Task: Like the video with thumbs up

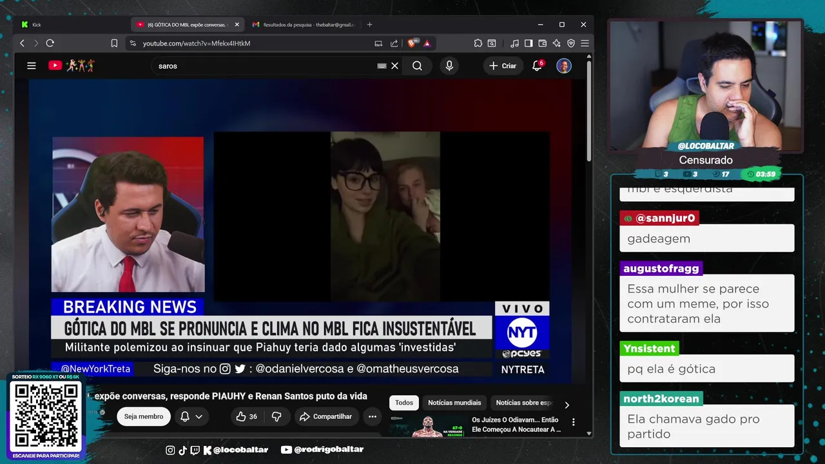Action: tap(247, 416)
